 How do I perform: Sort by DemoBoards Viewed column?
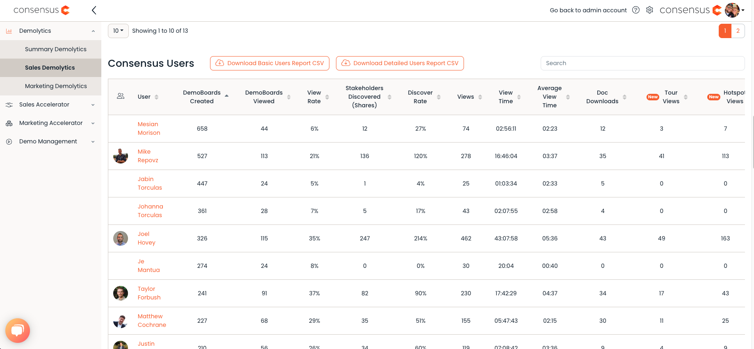click(x=289, y=97)
